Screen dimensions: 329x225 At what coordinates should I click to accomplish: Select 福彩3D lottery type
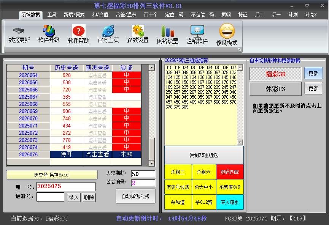(x=275, y=74)
